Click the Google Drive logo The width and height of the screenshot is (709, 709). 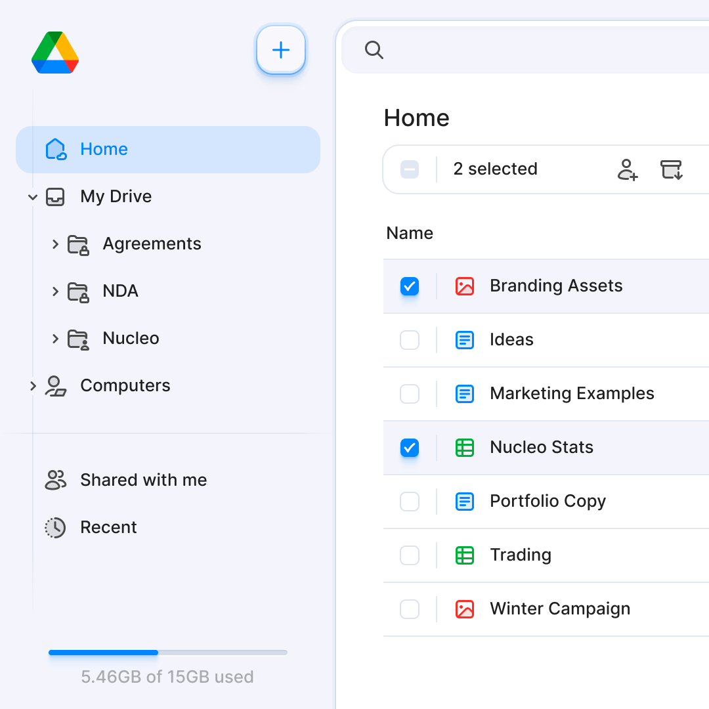[55, 53]
